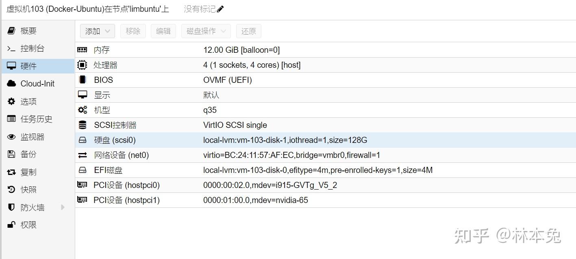Screen dimensions: 576x259
Task: Click the 网络设备 (net0) arrows icon
Action: pyautogui.click(x=82, y=155)
